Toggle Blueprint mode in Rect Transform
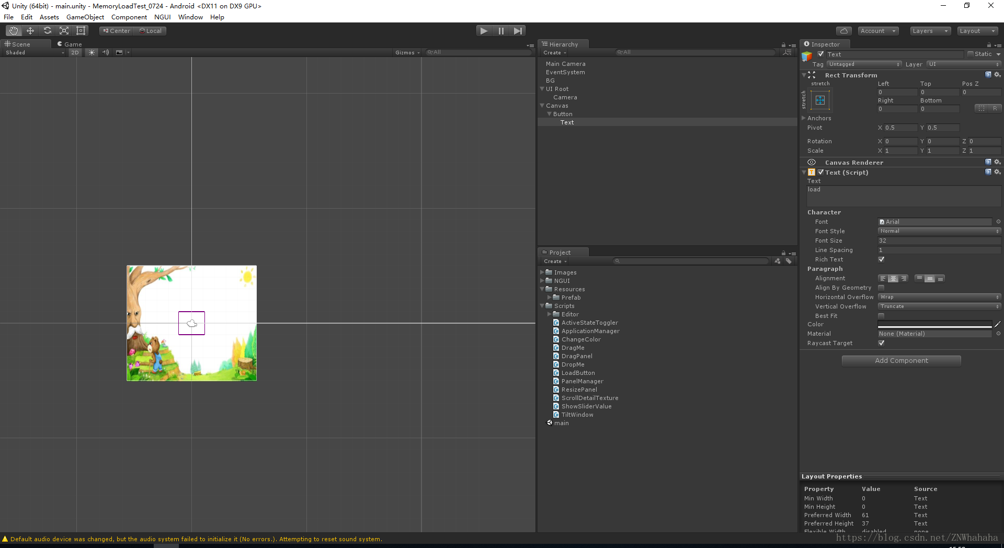1004x548 pixels. 981,108
